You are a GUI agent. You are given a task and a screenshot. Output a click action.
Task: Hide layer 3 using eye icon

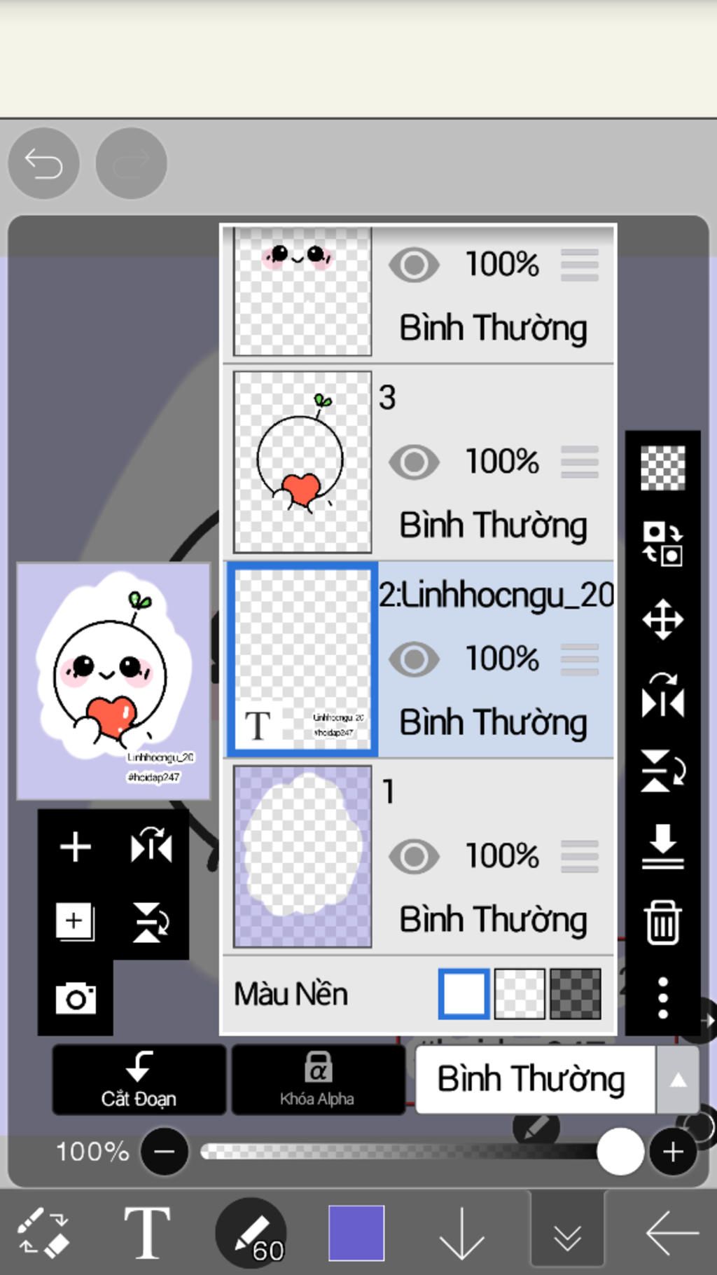(414, 462)
